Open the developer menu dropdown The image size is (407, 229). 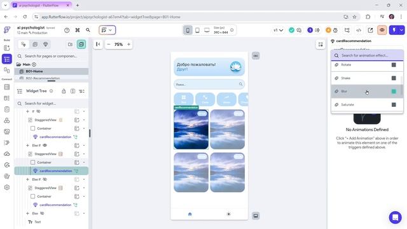[x=107, y=30]
